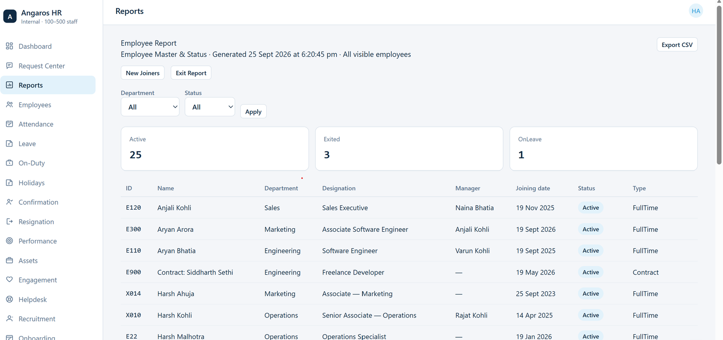Click the Exited count summary card
The height and width of the screenshot is (340, 723).
click(x=409, y=148)
